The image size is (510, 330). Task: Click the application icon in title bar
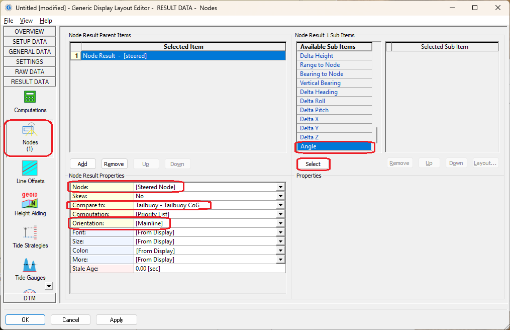(x=9, y=8)
